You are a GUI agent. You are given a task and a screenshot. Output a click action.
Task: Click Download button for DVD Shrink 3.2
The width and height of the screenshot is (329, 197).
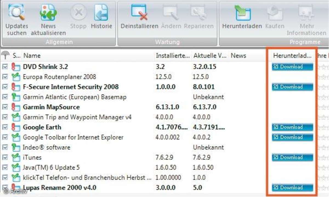click(x=292, y=67)
